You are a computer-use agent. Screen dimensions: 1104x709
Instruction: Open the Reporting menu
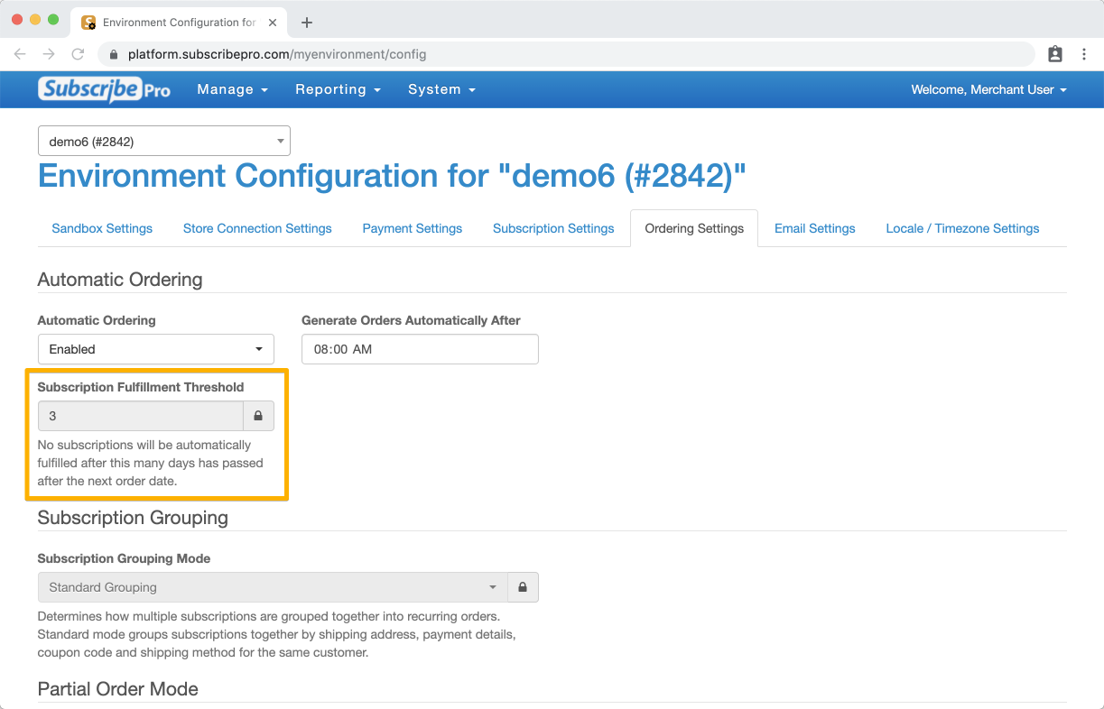coord(339,89)
